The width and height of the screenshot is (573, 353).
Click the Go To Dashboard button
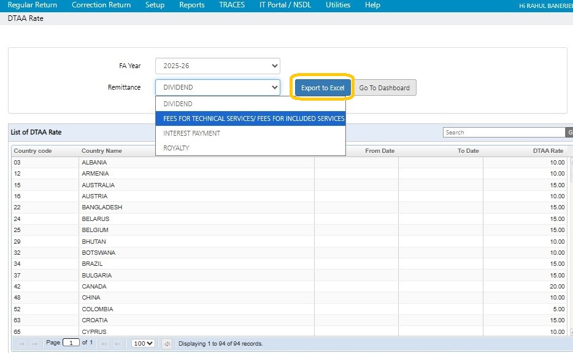(x=385, y=88)
